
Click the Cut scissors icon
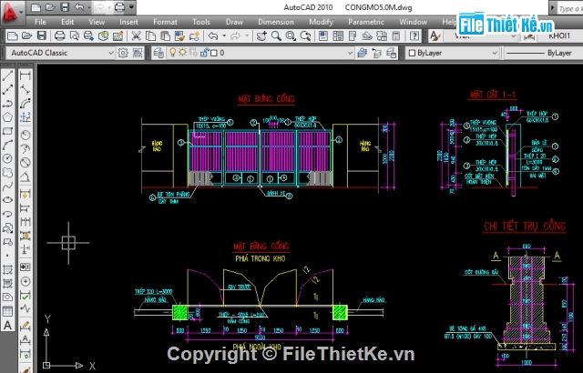tap(137, 36)
